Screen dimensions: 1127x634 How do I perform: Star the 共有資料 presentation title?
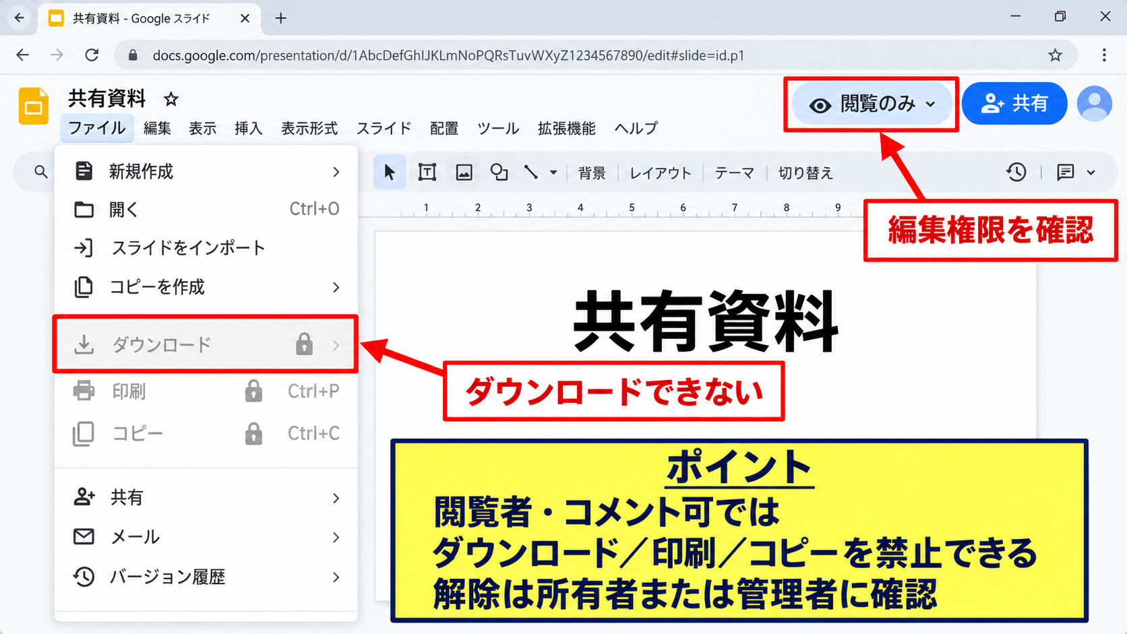click(171, 100)
